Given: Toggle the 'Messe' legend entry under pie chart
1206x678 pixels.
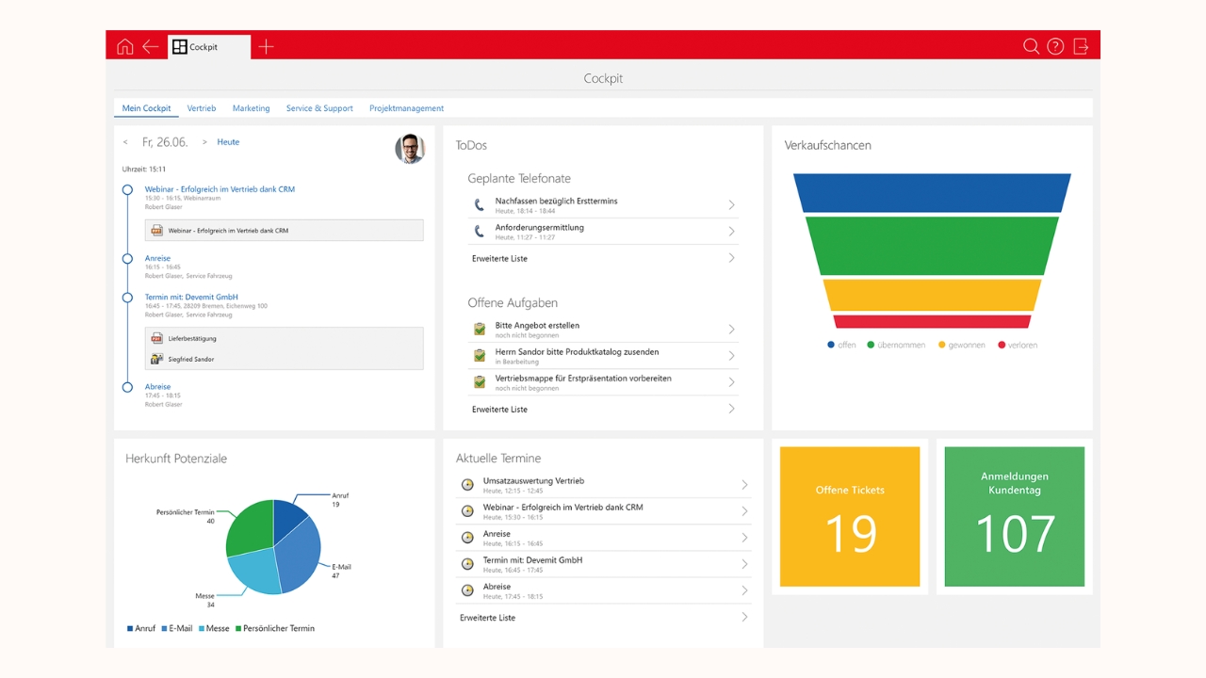Looking at the screenshot, I should tap(212, 628).
